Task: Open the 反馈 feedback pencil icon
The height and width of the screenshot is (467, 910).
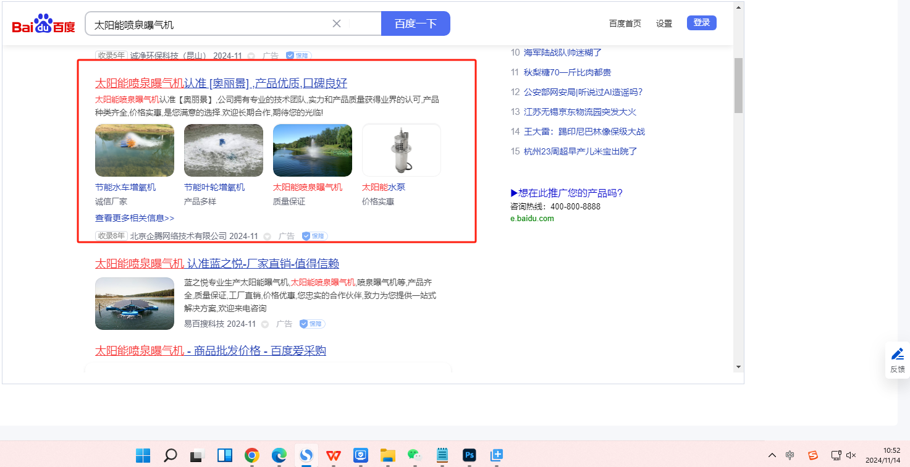Action: pyautogui.click(x=897, y=355)
